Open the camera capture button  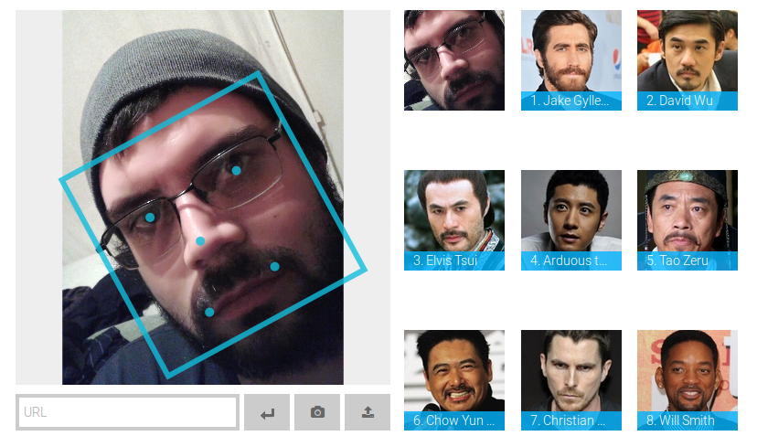point(317,412)
